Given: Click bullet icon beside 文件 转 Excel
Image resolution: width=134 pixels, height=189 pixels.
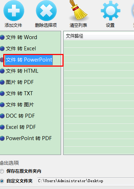Looking at the screenshot, I should coord(2,49).
